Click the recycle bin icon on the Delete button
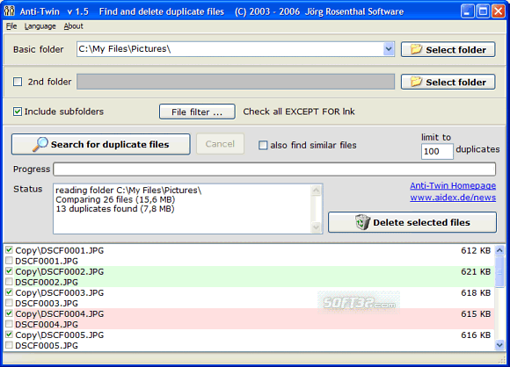The image size is (510, 367). point(362,222)
